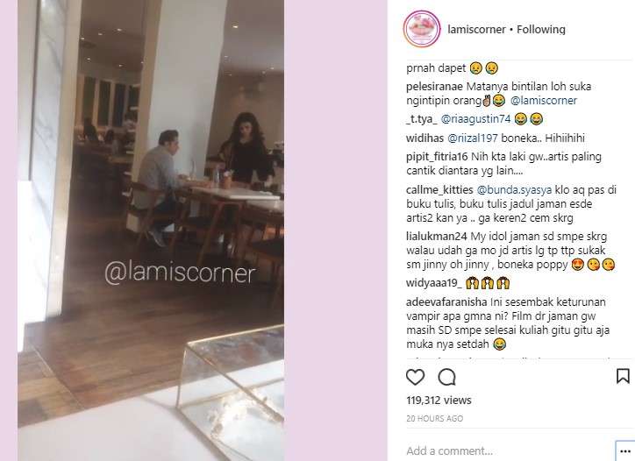Open the @bunda.syasya mention link
The width and height of the screenshot is (635, 461).
click(514, 190)
